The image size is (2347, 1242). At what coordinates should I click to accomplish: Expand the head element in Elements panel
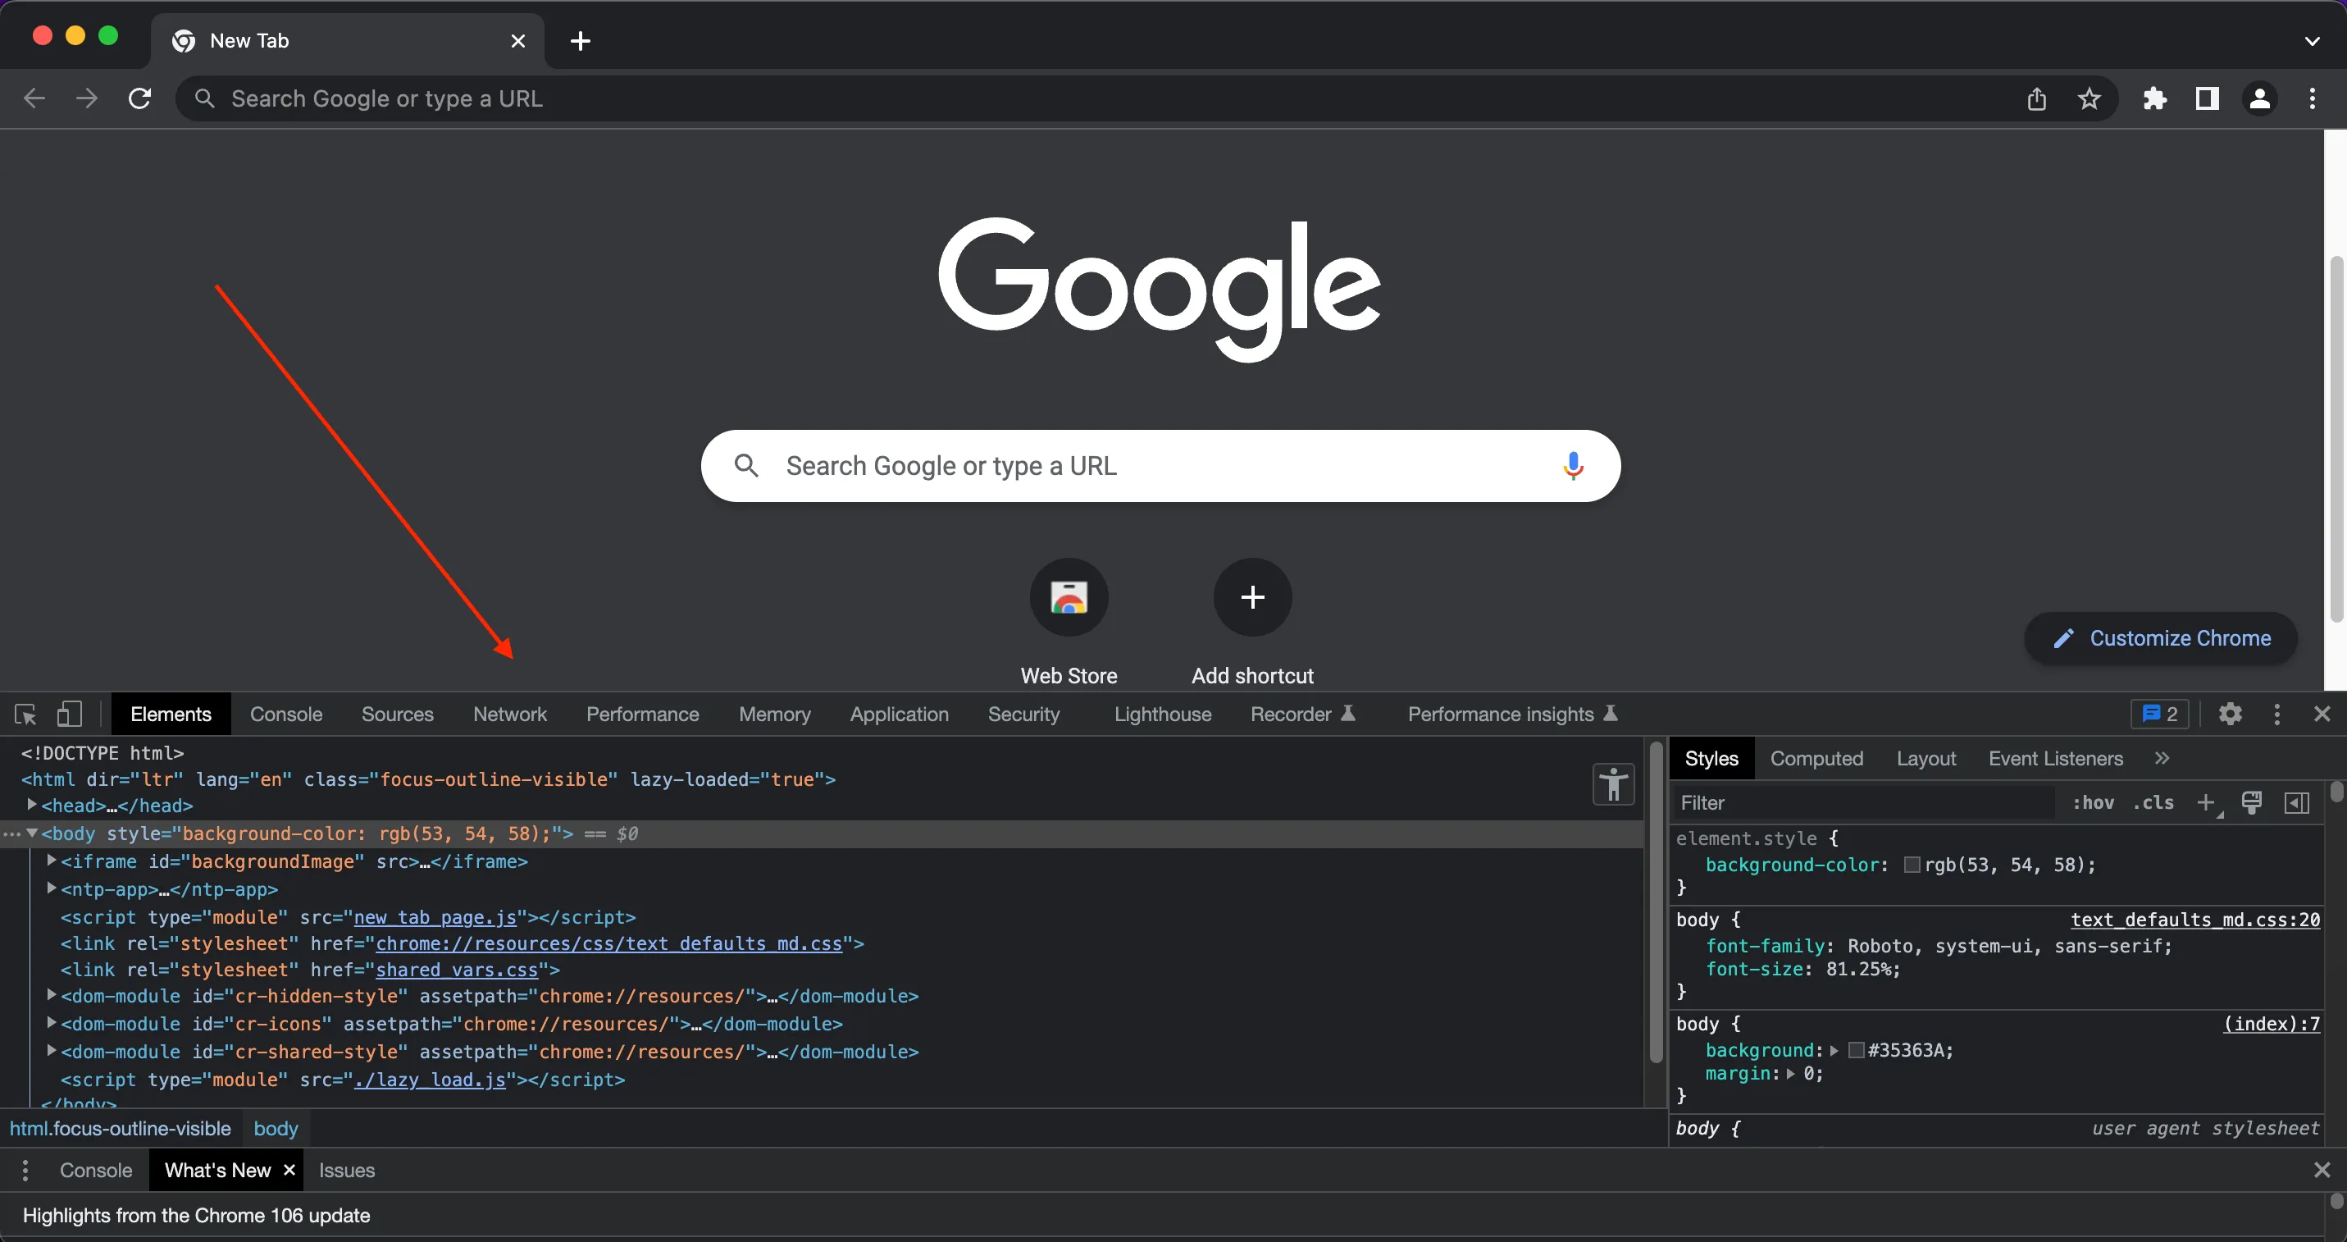33,805
